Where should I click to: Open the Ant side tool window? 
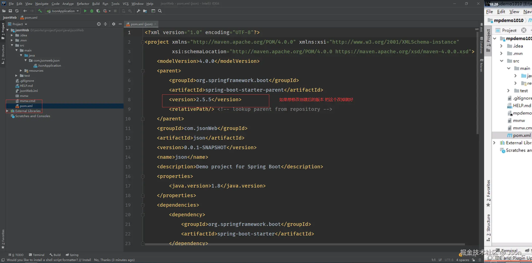(481, 27)
